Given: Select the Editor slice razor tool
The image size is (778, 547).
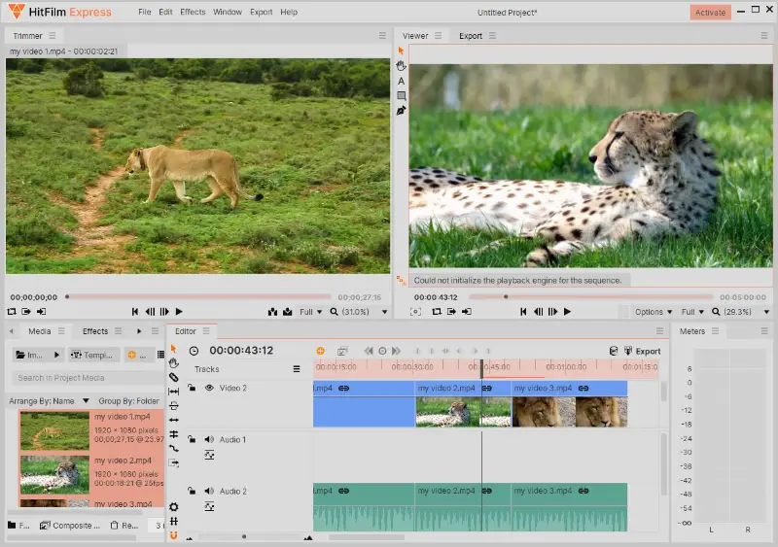Looking at the screenshot, I should point(174,377).
